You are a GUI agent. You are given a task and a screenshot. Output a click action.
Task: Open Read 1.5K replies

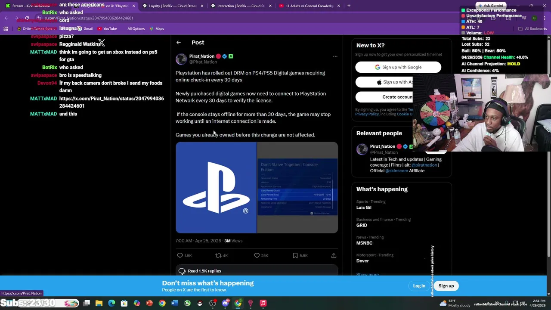coord(257,271)
